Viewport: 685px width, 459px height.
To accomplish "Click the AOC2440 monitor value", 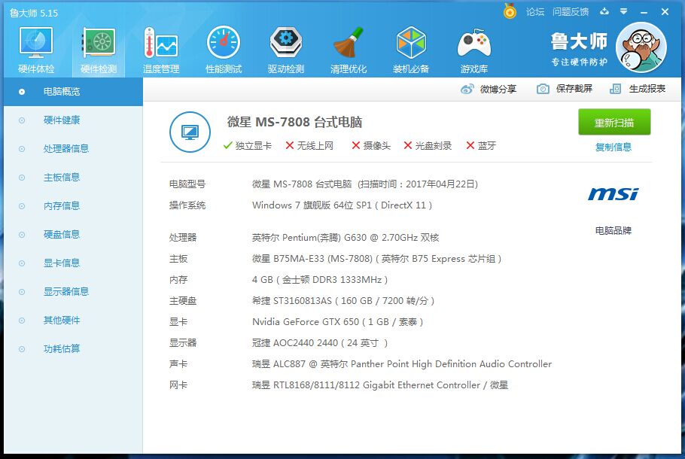I will [x=320, y=343].
